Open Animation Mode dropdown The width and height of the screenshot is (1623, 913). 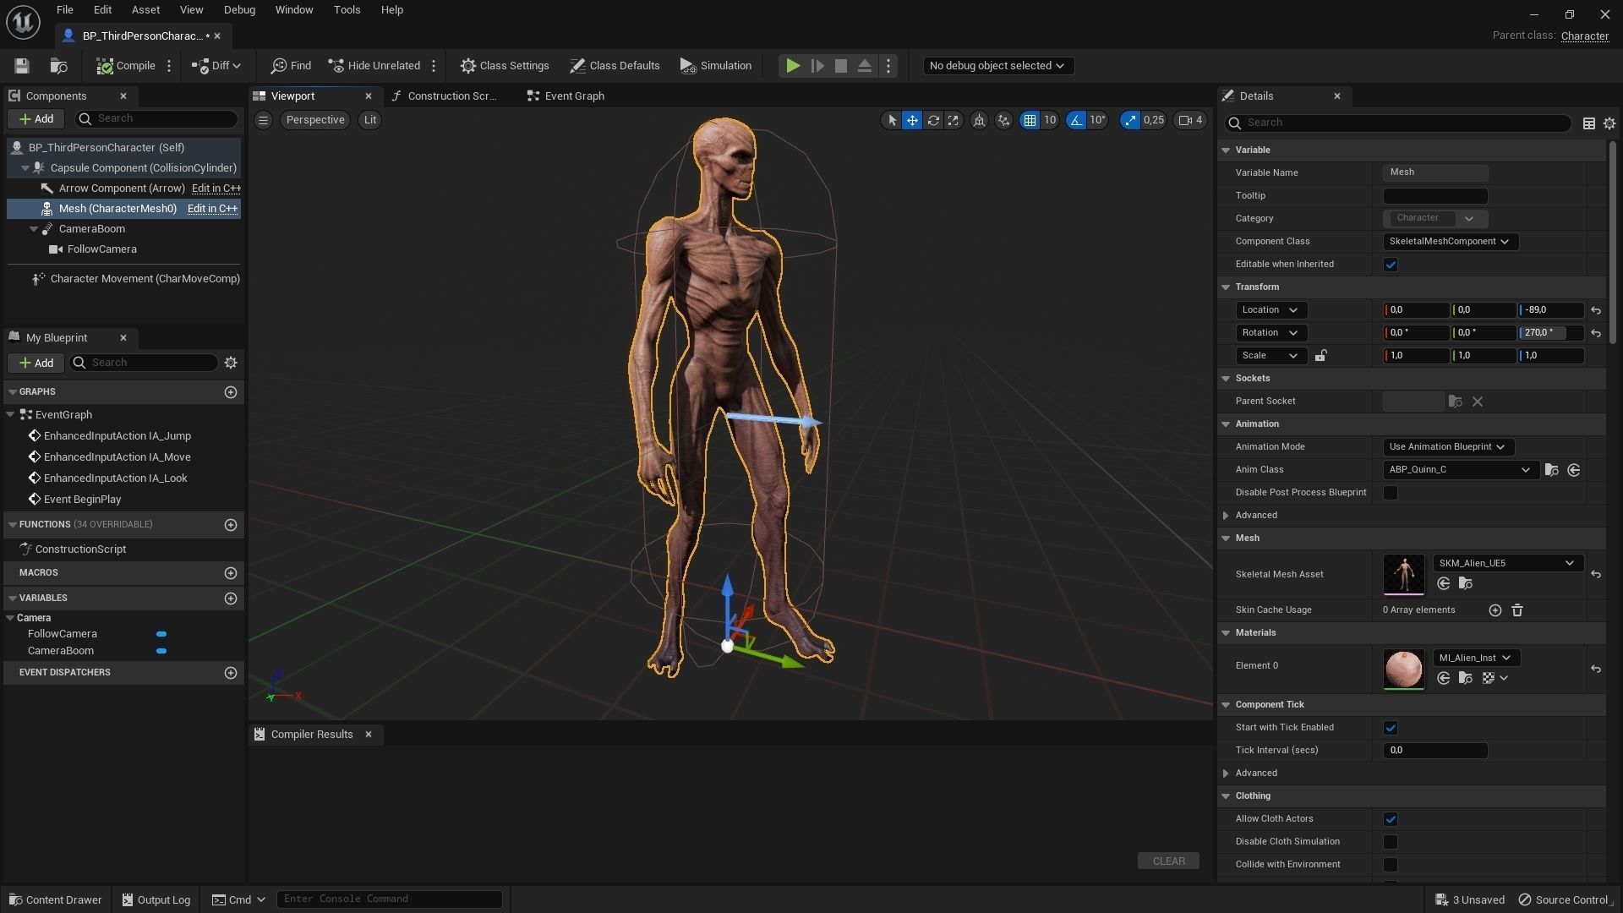click(1448, 447)
